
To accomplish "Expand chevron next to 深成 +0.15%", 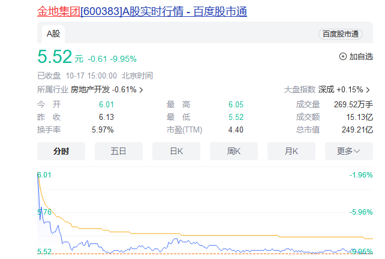I will pos(368,90).
